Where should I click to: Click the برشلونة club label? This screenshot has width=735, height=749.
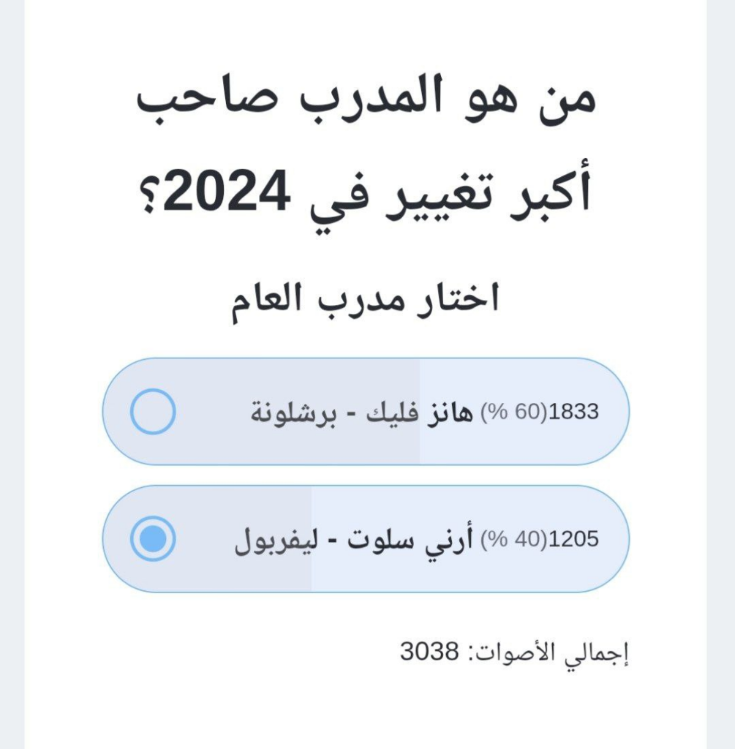coord(286,413)
